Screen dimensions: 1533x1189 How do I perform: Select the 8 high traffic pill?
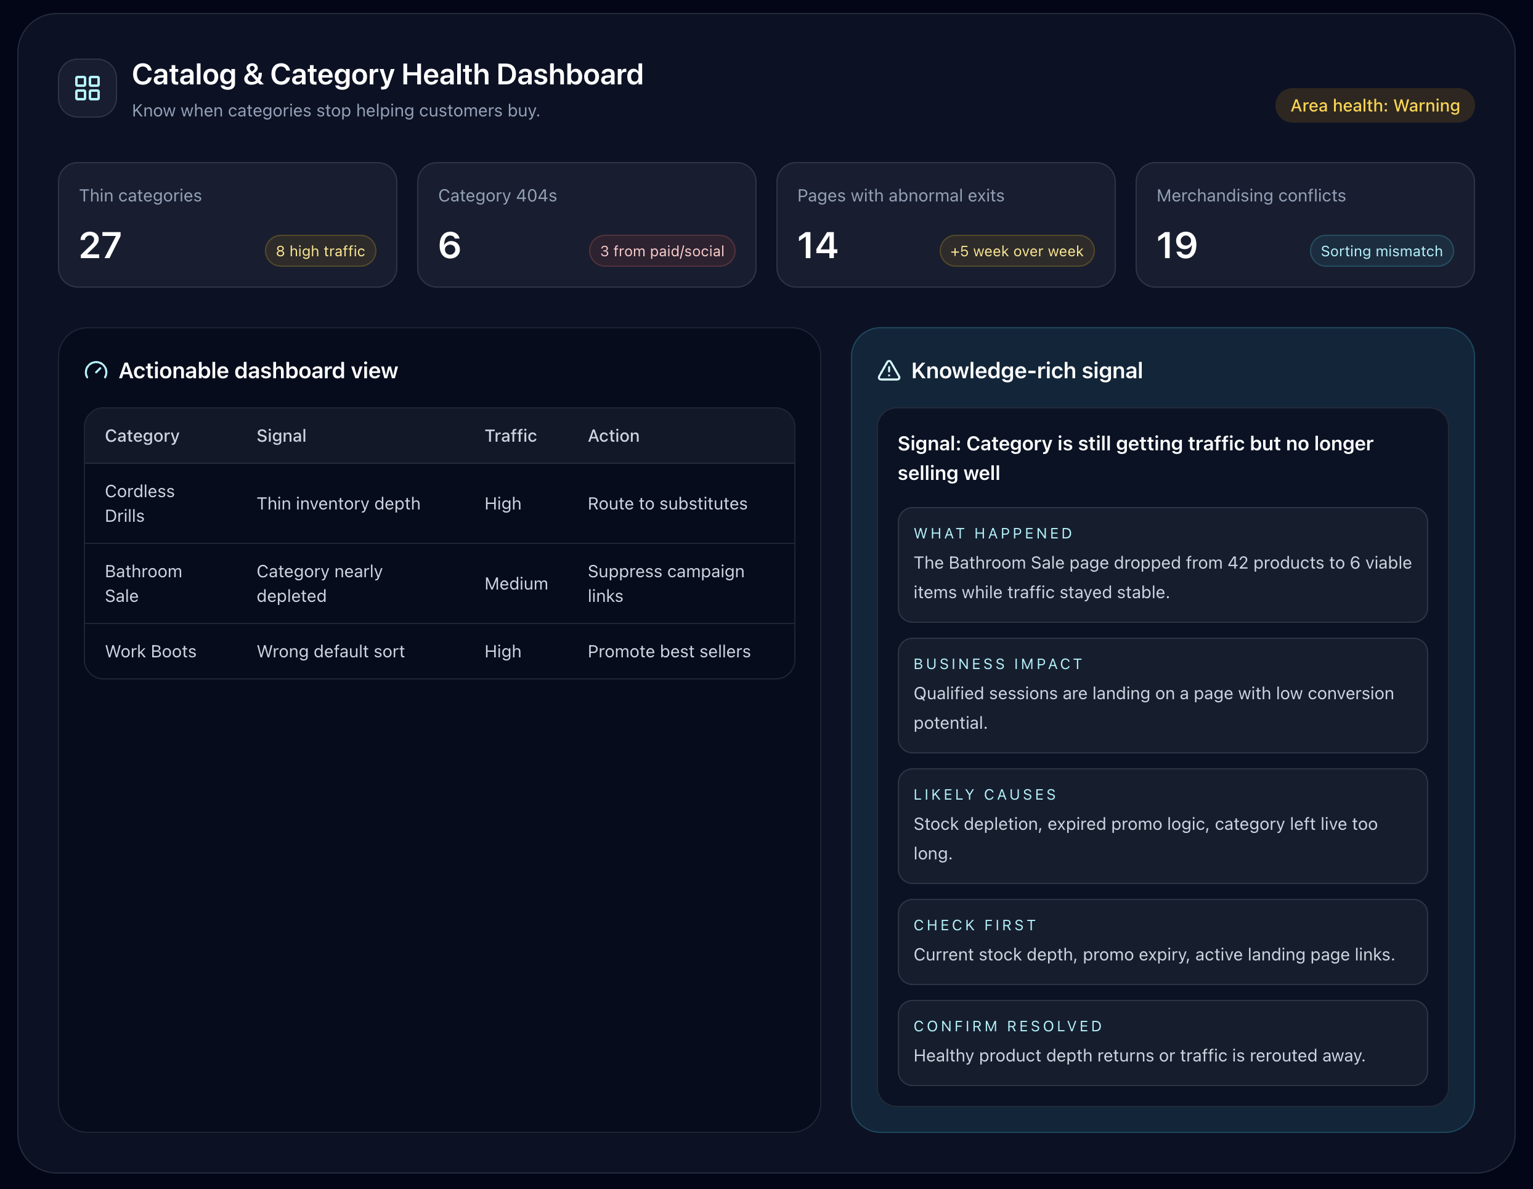[320, 251]
